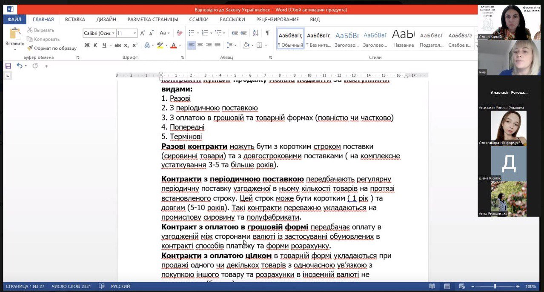The height and width of the screenshot is (292, 544).
Task: Align text to the left
Action: tap(191, 45)
